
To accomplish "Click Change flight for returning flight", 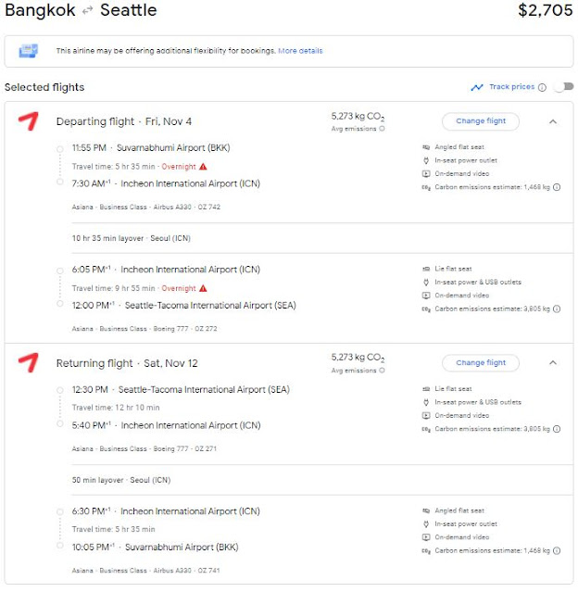I will 480,363.
